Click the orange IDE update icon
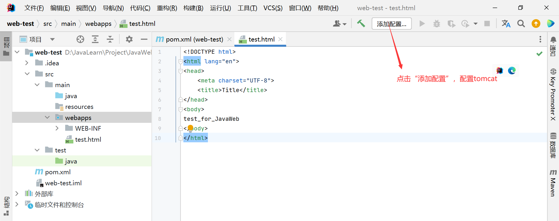The width and height of the screenshot is (559, 221). [536, 24]
